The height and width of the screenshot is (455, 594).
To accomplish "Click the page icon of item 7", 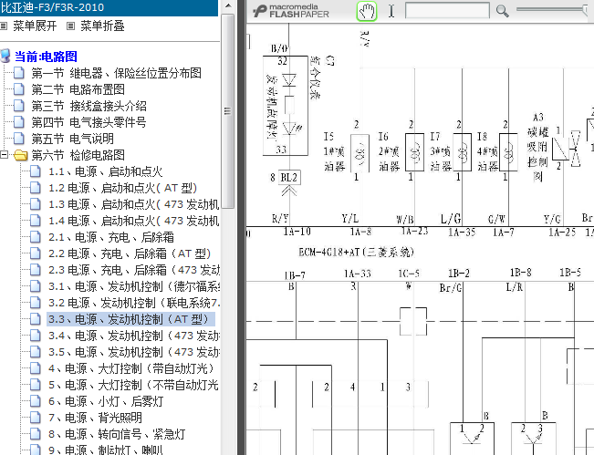I will click(x=36, y=417).
